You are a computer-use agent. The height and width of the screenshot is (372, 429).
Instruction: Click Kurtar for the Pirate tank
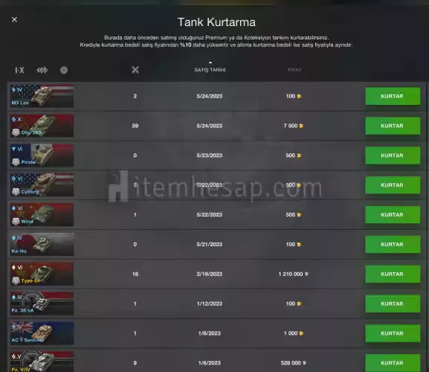(393, 155)
